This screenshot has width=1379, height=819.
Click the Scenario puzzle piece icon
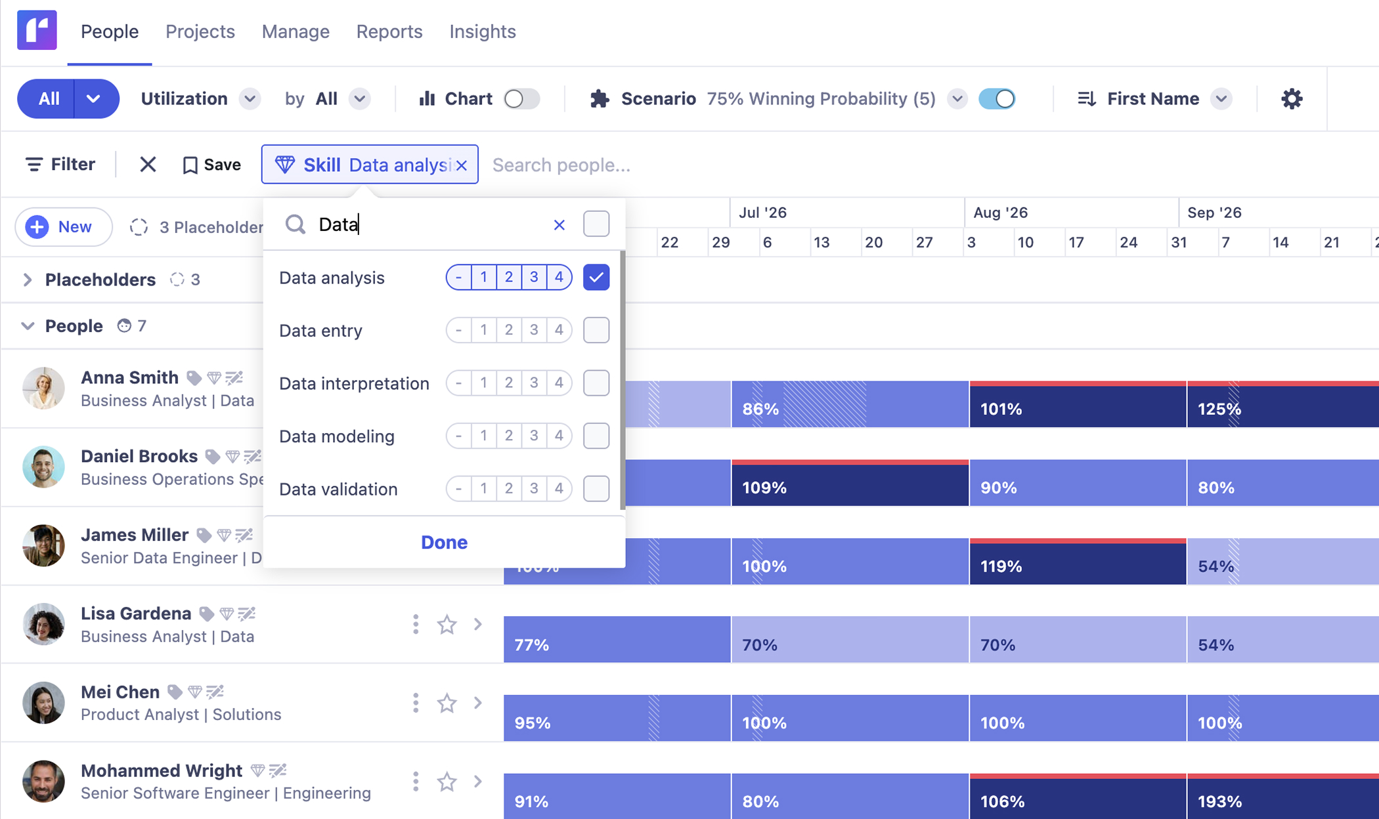pos(599,99)
